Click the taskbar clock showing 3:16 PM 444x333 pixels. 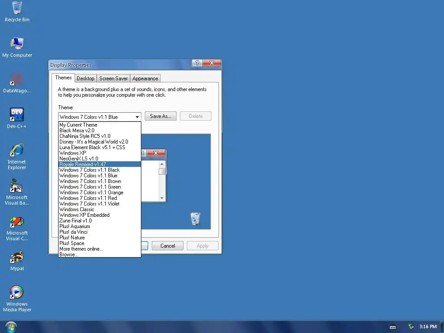click(428, 327)
